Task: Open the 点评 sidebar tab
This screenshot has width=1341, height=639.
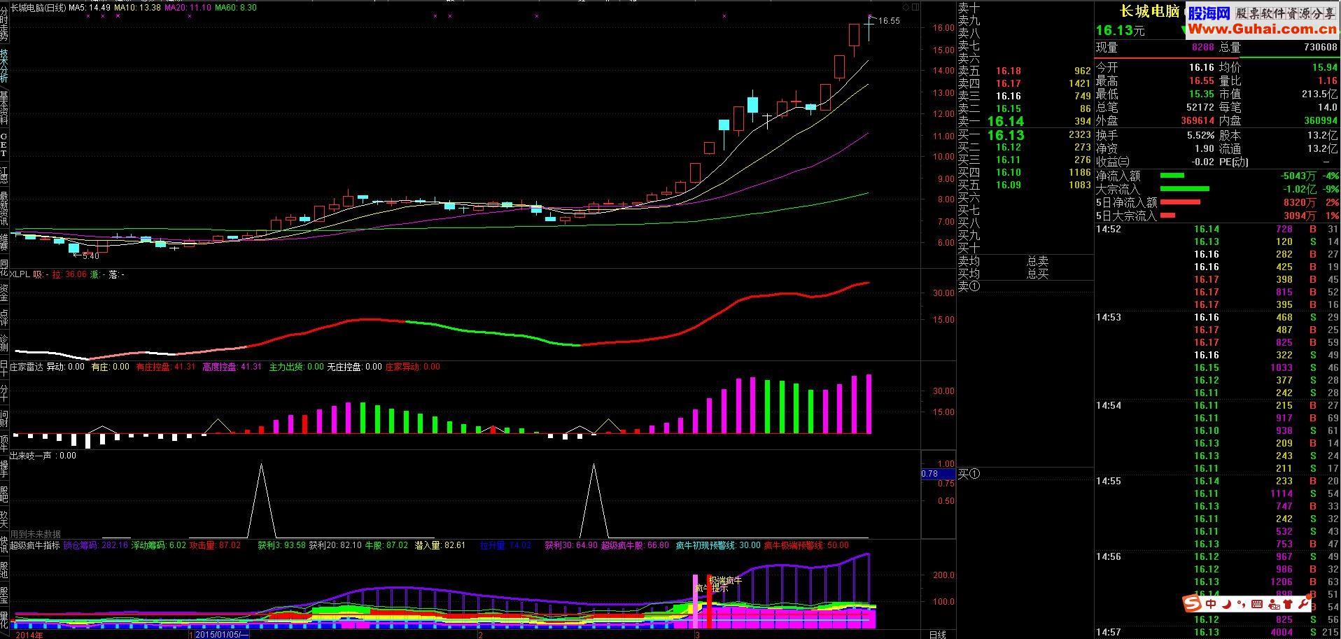Action: point(4,318)
